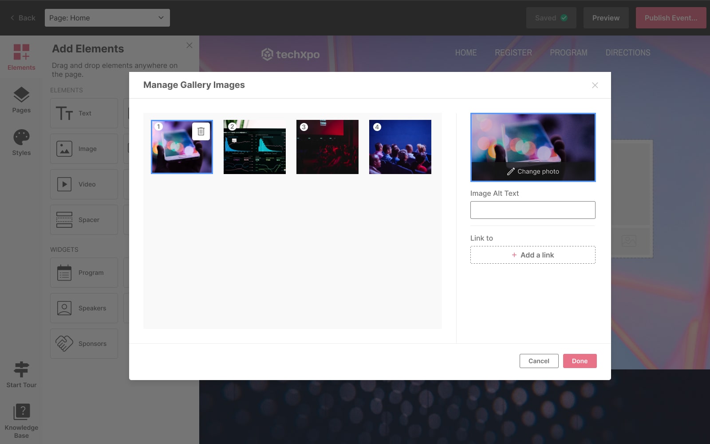Select the second gallery thumbnail
710x444 pixels.
255,147
